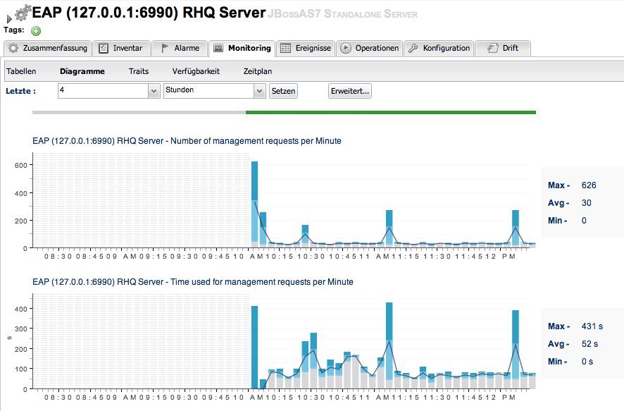The width and height of the screenshot is (624, 411).
Task: Click the Operationen play icon
Action: 345,48
